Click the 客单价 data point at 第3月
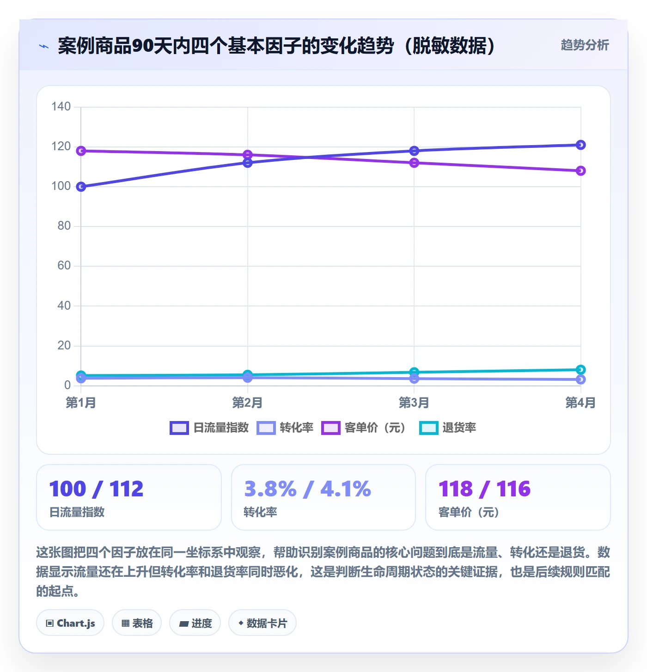Image resolution: width=647 pixels, height=672 pixels. coord(414,163)
